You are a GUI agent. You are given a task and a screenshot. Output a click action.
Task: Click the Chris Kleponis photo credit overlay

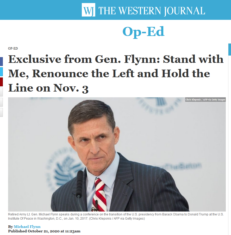[205, 100]
